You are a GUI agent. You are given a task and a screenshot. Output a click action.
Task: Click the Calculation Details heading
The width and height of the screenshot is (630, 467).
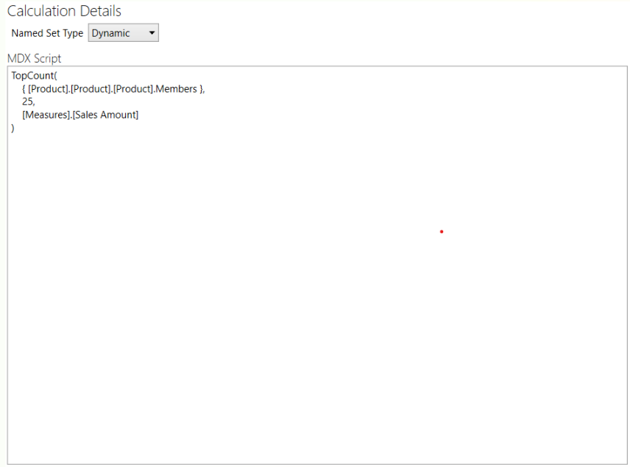(64, 11)
